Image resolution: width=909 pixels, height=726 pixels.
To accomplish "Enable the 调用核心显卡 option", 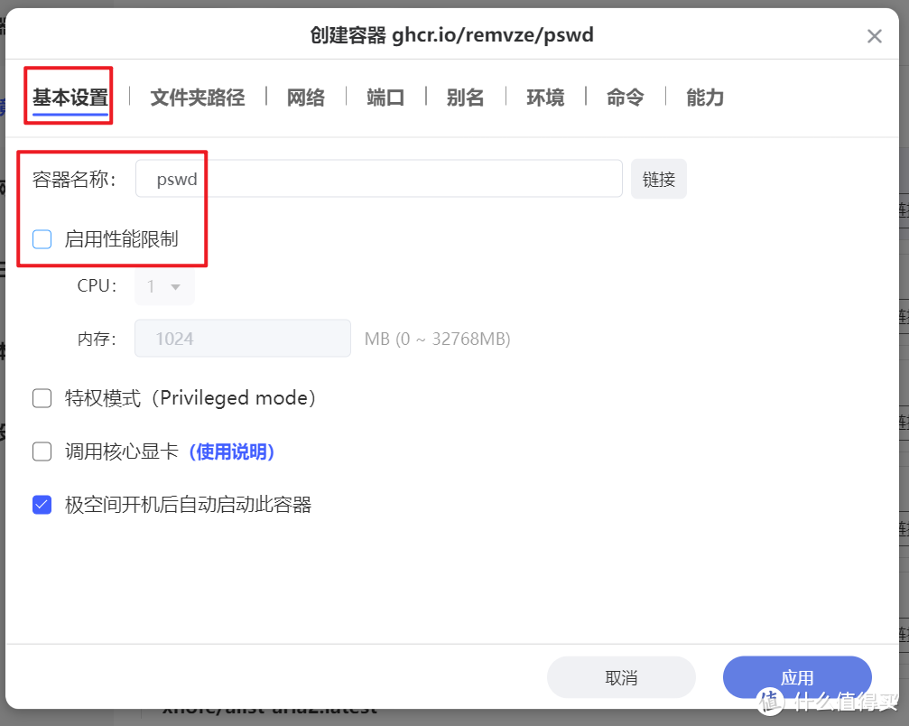I will coord(42,451).
